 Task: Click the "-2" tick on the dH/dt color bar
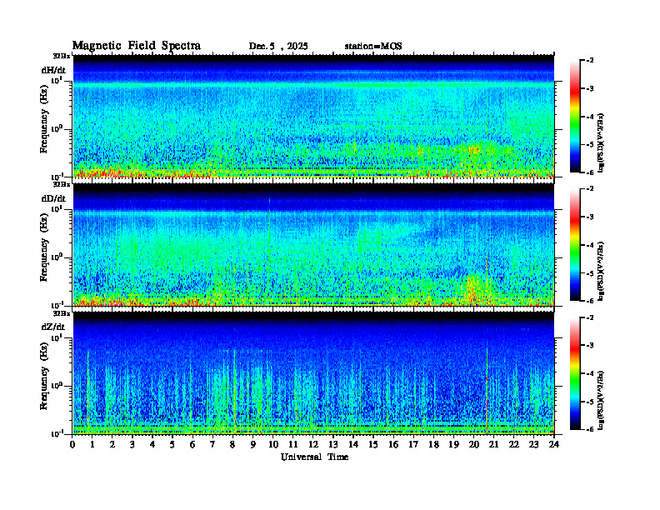pos(590,61)
